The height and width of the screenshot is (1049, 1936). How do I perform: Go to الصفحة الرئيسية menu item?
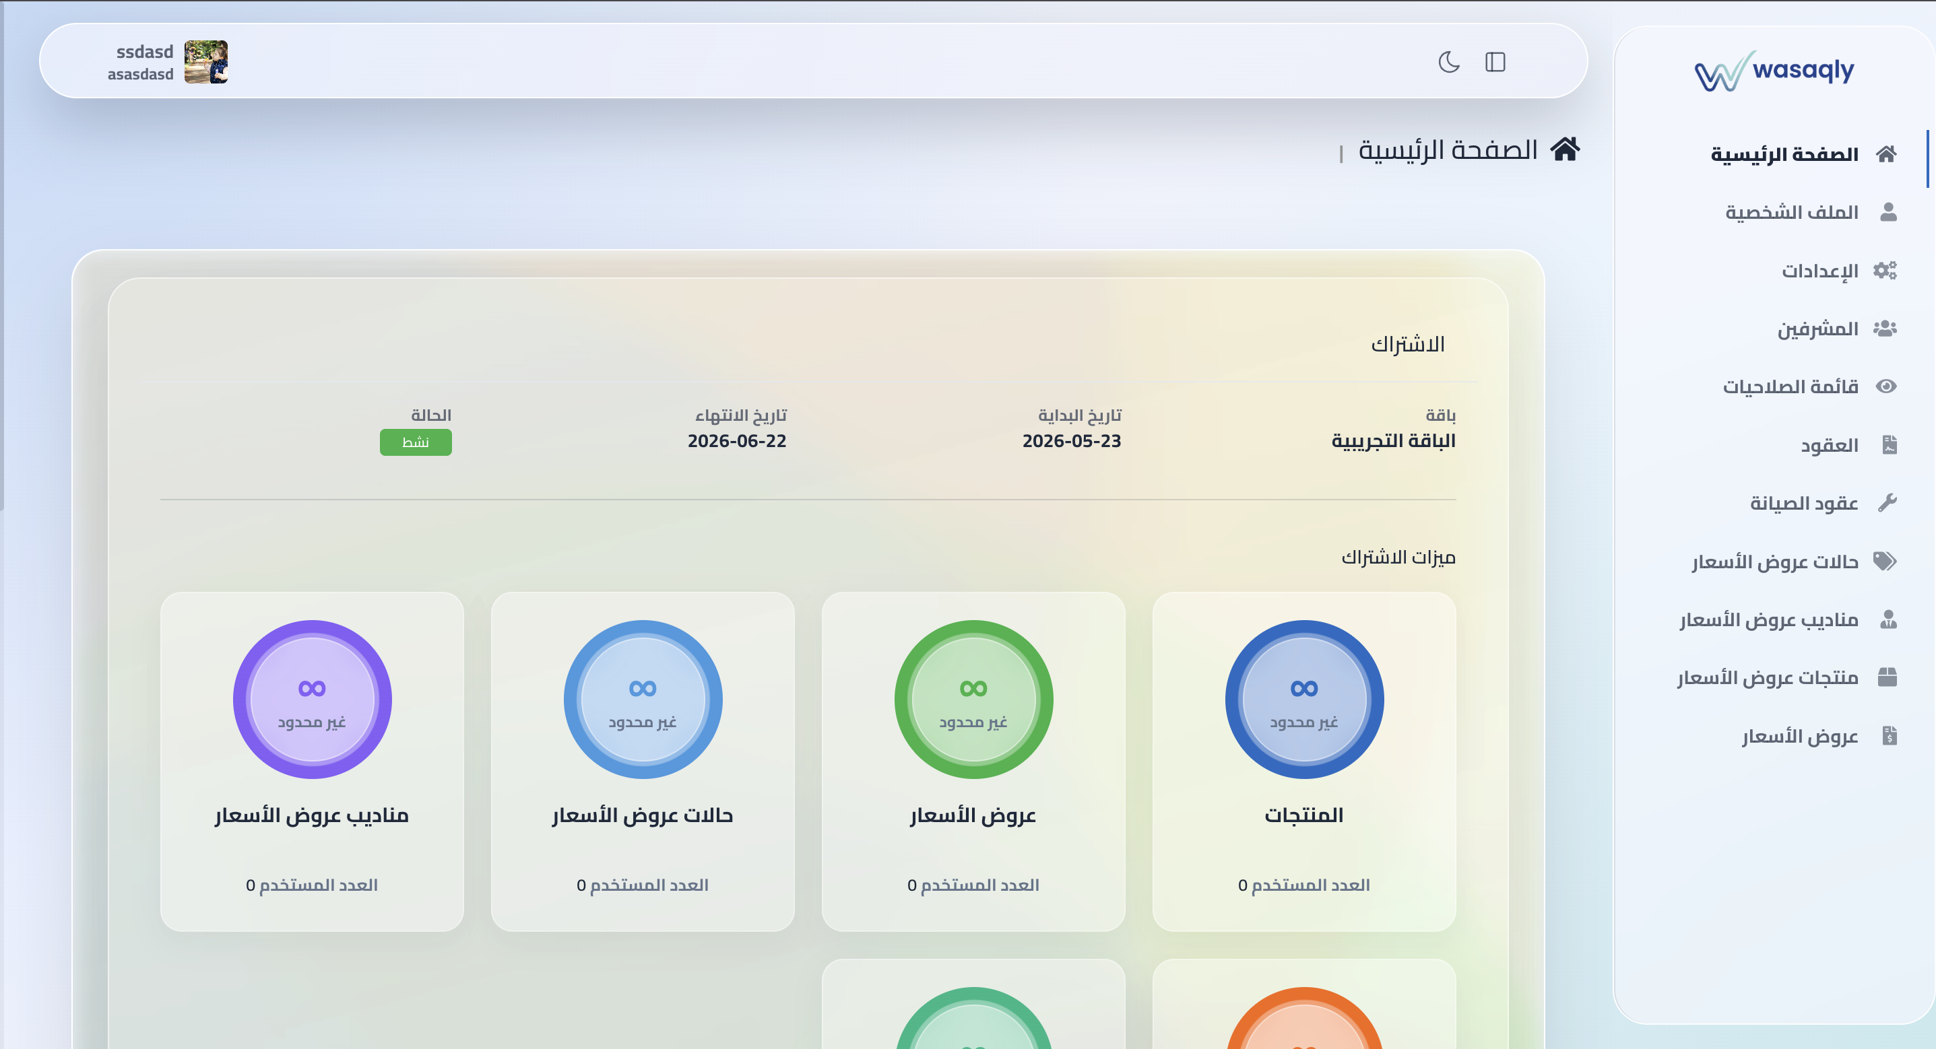(1784, 154)
